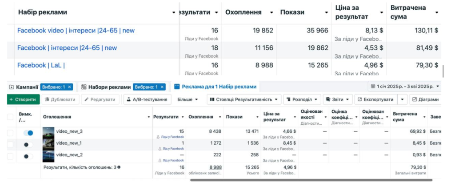455x182 pixels.
Task: Click the Оцінка коефіці… column header
Action: point(342,114)
